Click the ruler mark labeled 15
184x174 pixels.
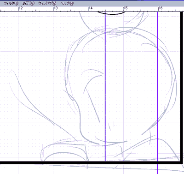coord(125,8)
